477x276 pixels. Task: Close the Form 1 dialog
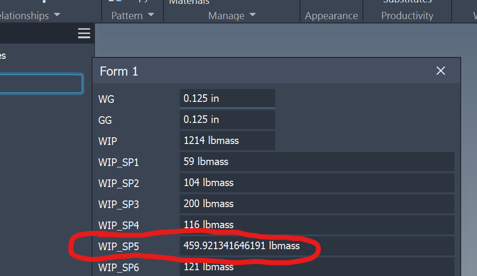point(441,71)
